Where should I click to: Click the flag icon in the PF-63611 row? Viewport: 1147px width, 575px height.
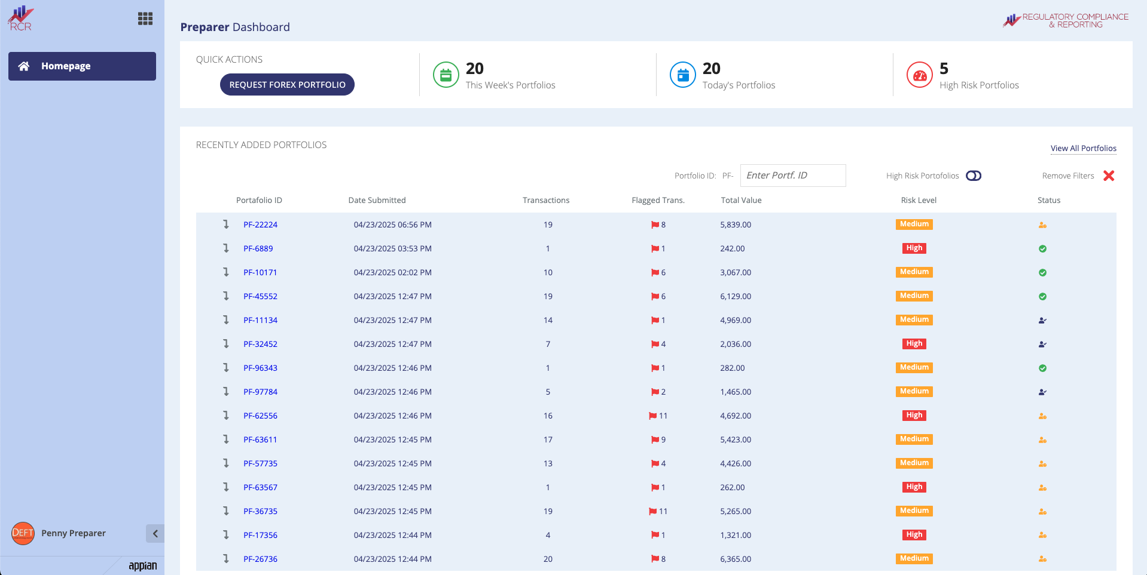pos(655,440)
